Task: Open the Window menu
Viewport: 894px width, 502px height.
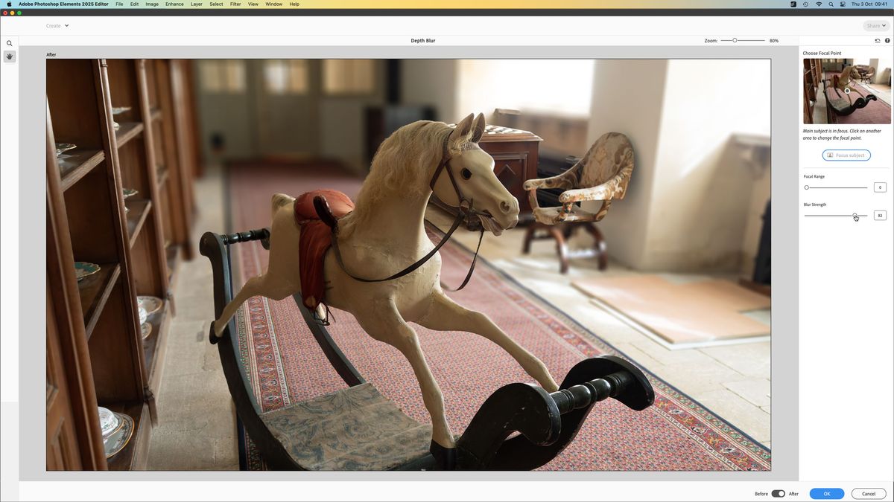Action: pyautogui.click(x=273, y=4)
